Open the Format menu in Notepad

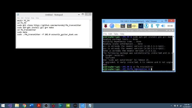coord(27,18)
